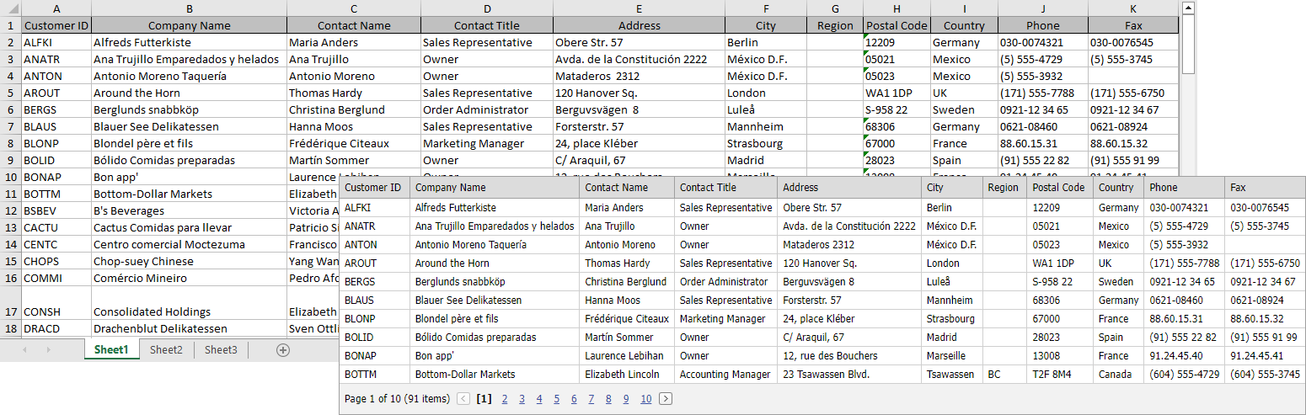This screenshot has height=415, width=1306.
Task: Click the grid's Region column header
Action: (1004, 188)
